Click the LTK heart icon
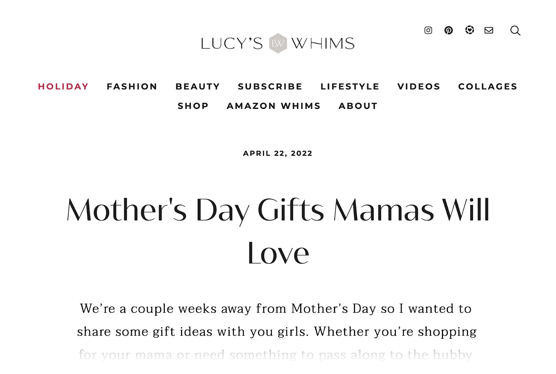 click(x=469, y=31)
